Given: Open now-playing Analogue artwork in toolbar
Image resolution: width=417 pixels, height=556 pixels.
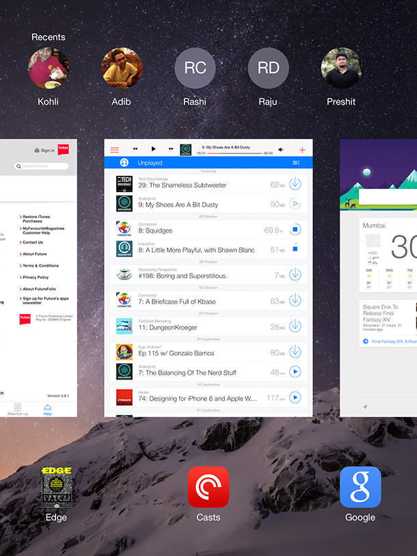Looking at the screenshot, I should [186, 149].
